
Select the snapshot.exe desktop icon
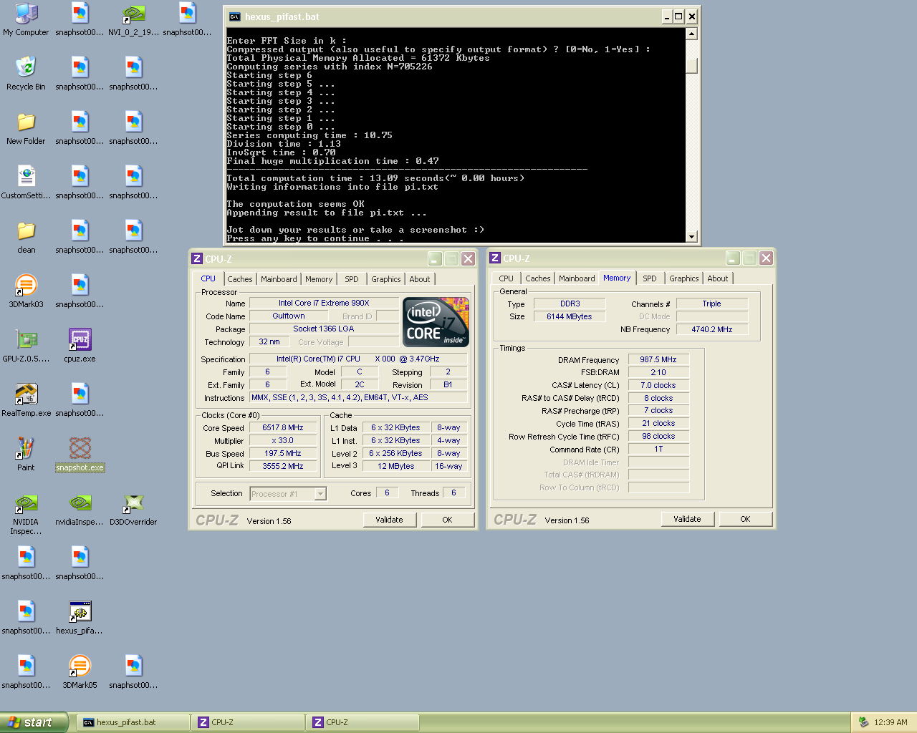[x=80, y=450]
